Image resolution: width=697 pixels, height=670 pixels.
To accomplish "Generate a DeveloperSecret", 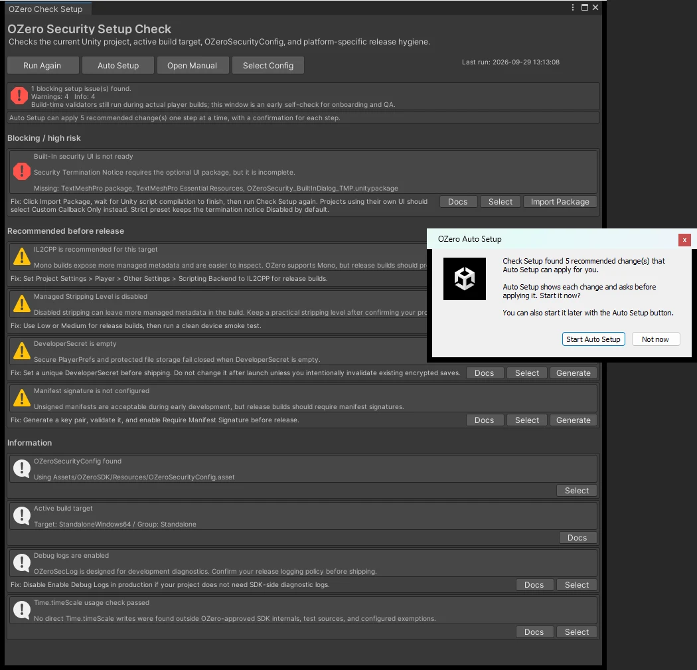I will point(574,373).
